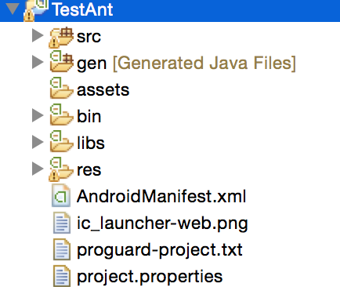Expand the libs folder

tap(38, 142)
